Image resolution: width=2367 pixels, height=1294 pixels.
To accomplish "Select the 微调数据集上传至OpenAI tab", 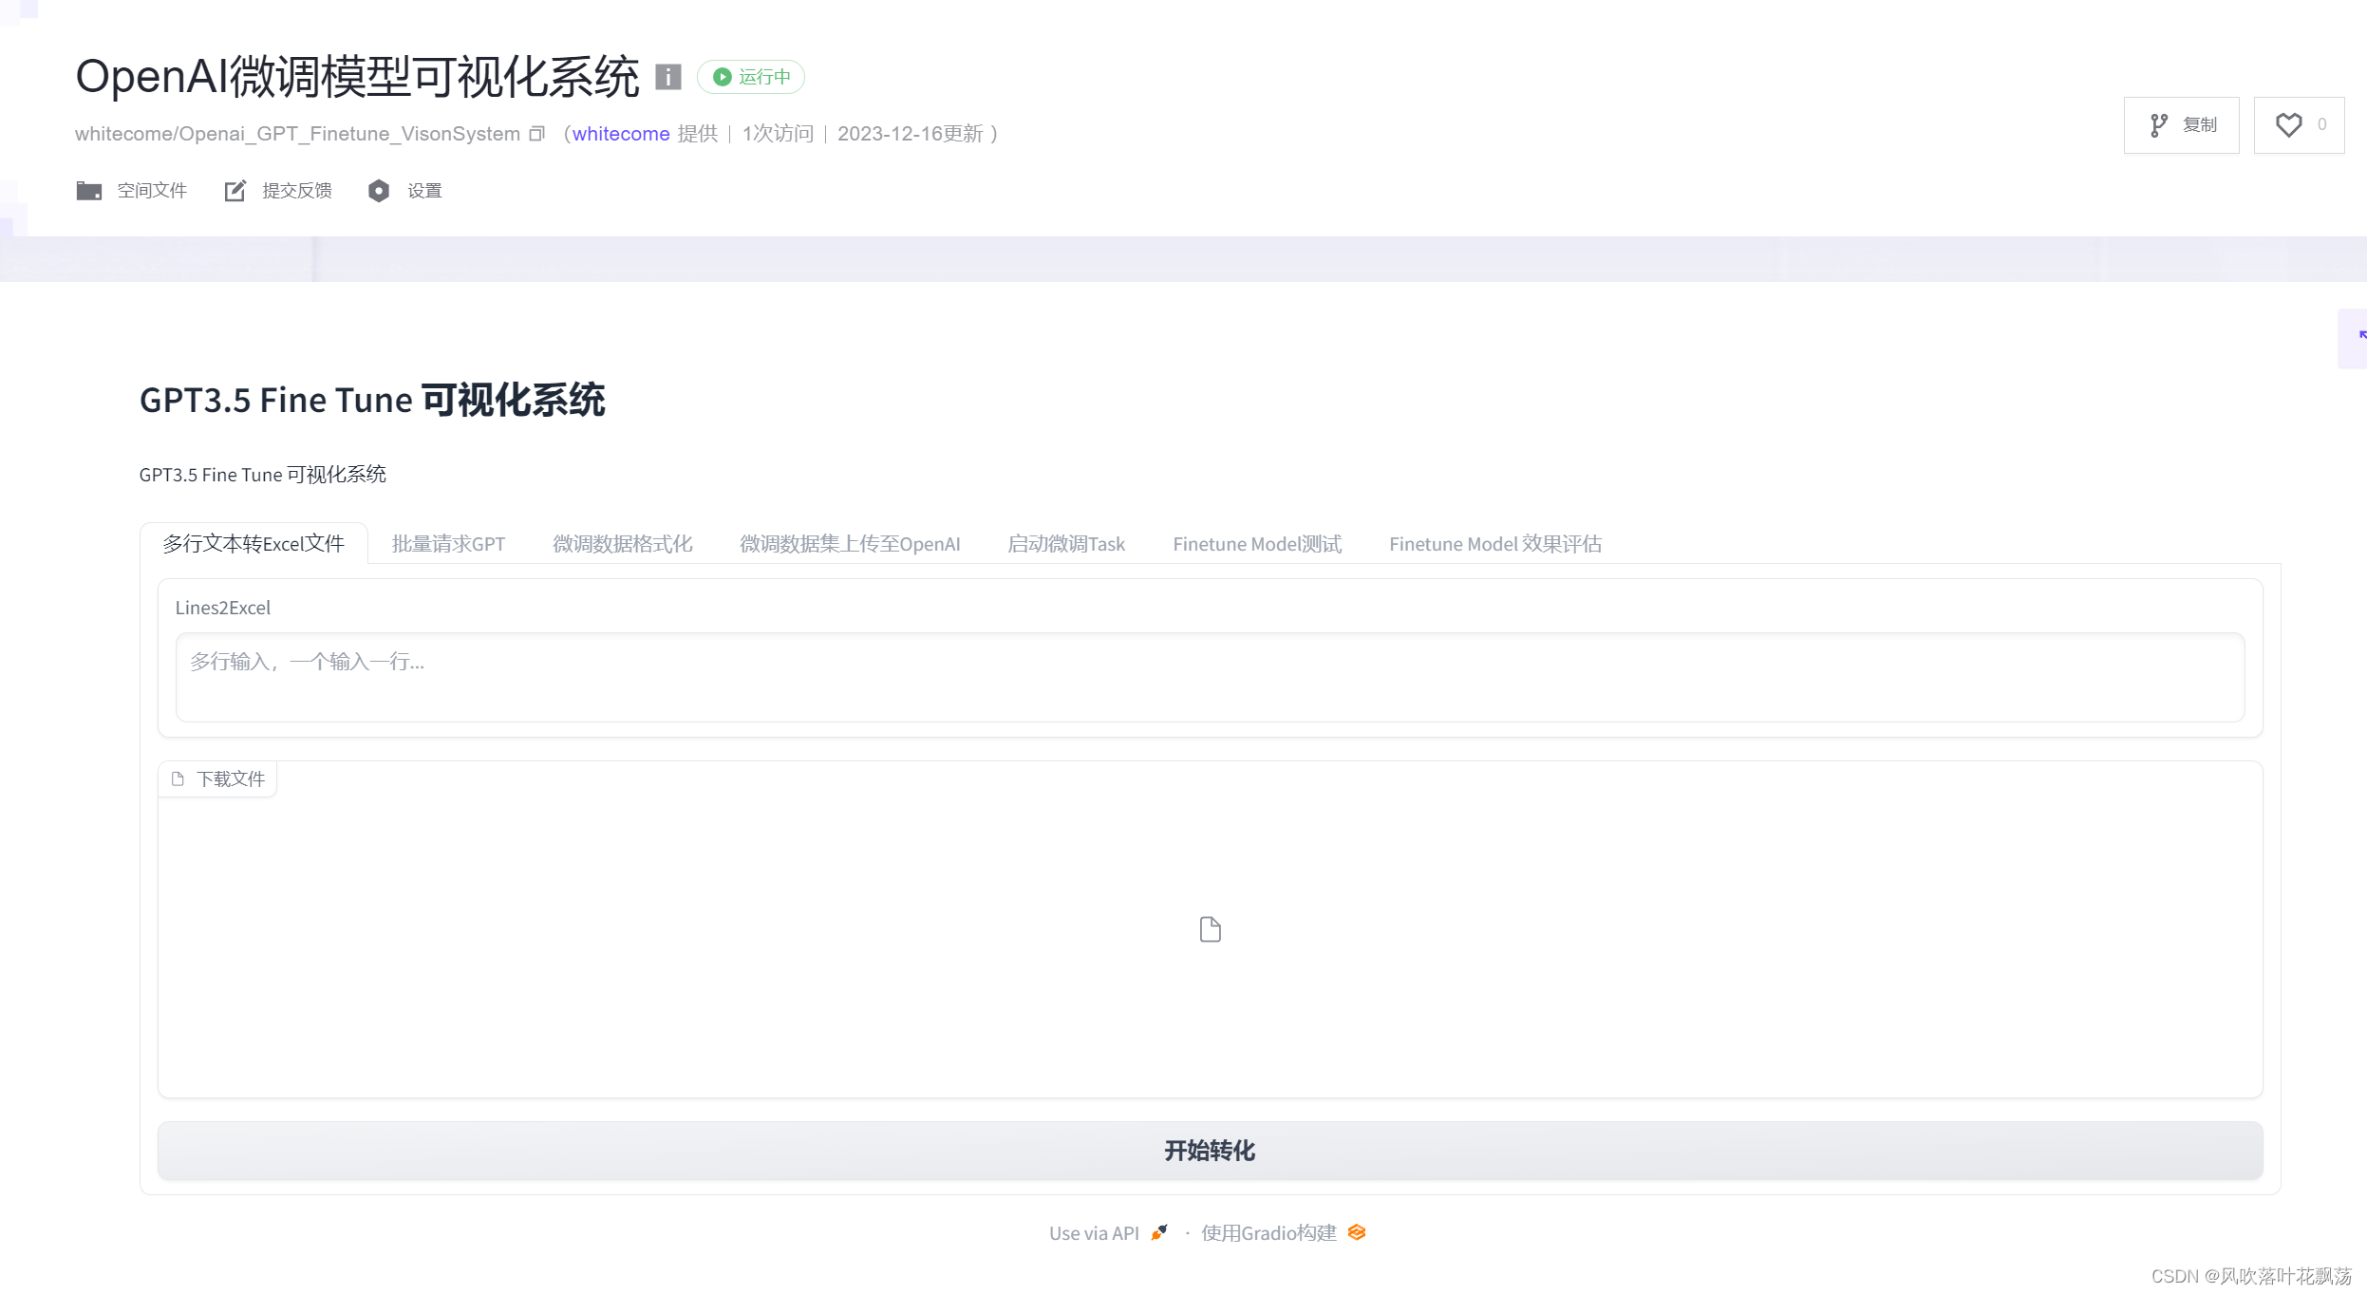I will [x=850, y=543].
